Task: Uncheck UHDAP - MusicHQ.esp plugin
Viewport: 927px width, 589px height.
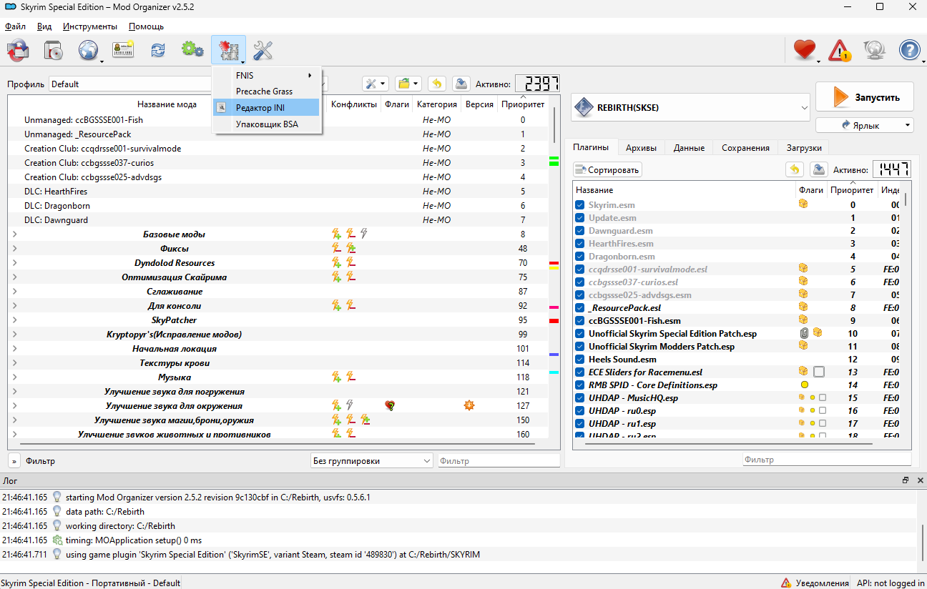Action: [x=580, y=397]
